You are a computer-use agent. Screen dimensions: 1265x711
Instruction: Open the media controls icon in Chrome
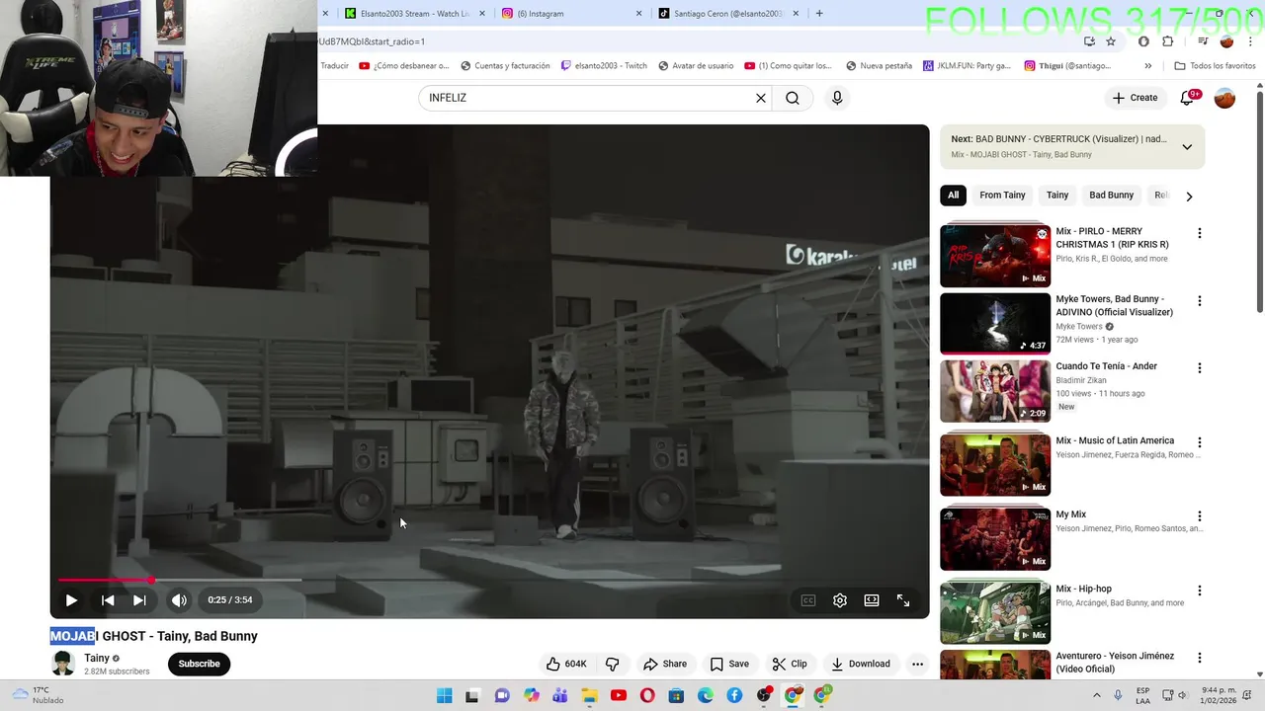(1203, 41)
